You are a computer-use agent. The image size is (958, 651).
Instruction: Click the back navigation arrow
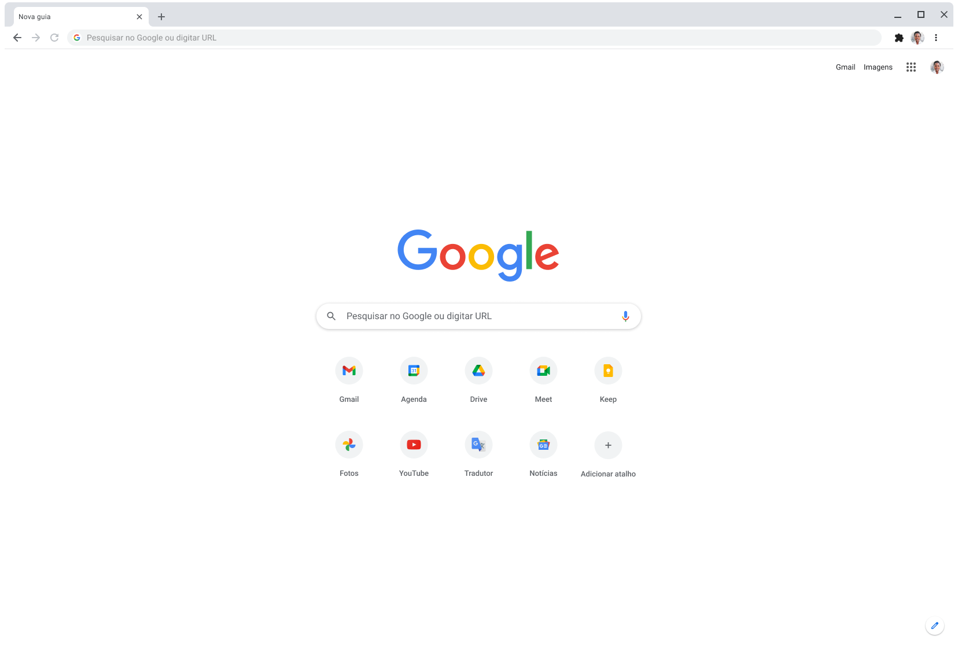pos(17,38)
